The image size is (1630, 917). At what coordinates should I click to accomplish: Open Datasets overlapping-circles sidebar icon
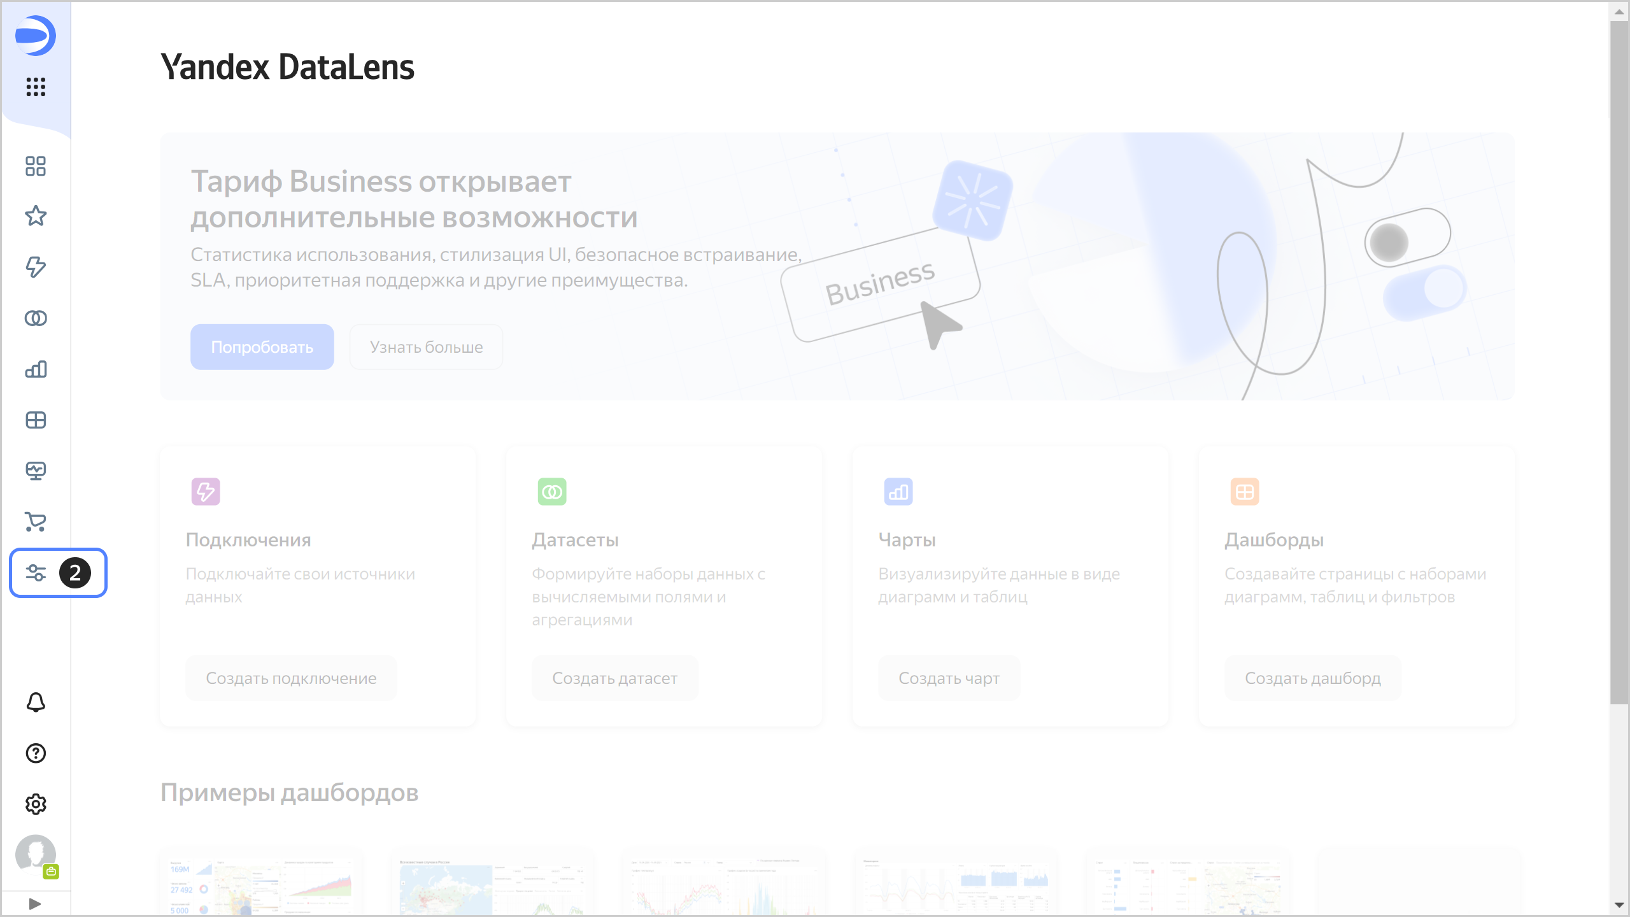click(36, 318)
